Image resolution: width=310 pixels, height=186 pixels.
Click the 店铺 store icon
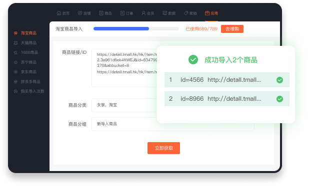coord(80,13)
